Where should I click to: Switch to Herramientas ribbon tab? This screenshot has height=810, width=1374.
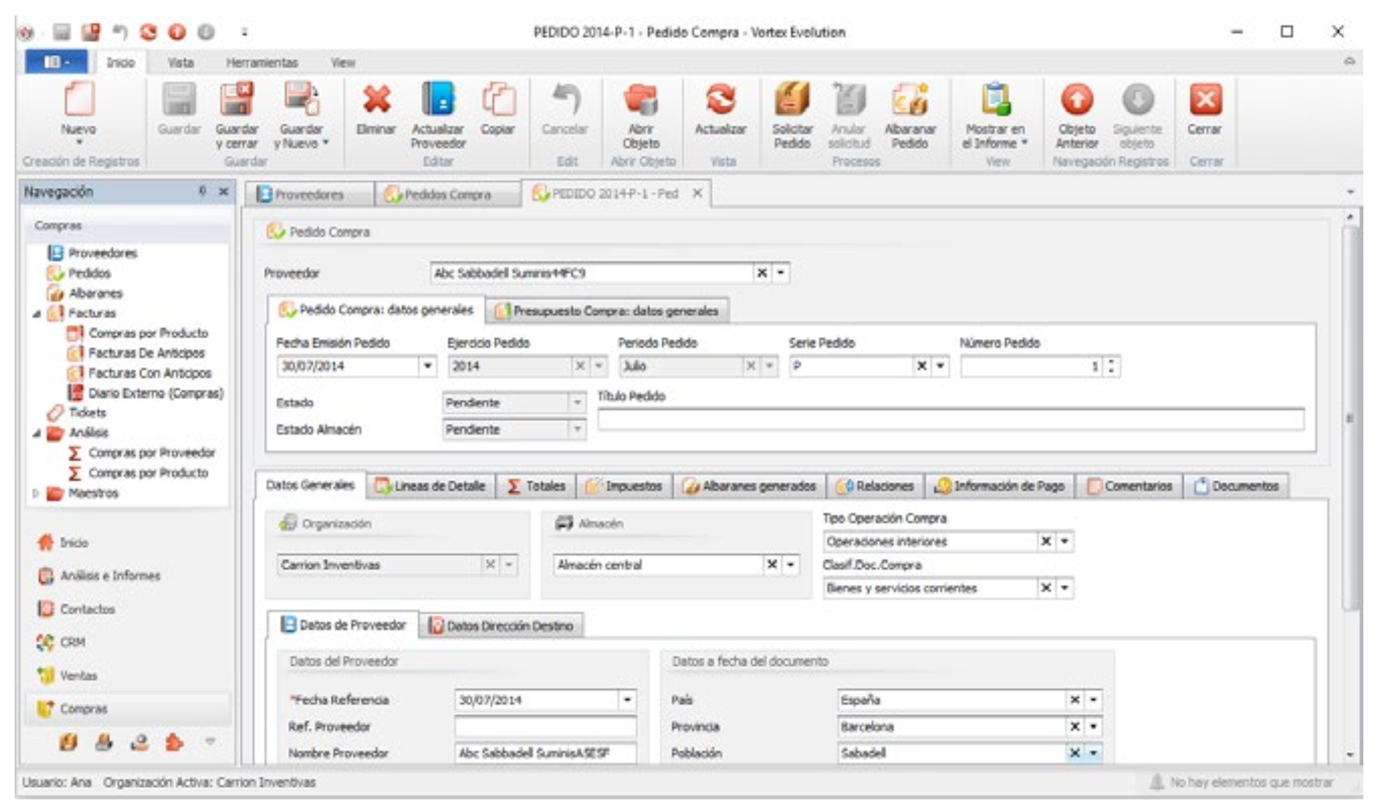pyautogui.click(x=262, y=63)
